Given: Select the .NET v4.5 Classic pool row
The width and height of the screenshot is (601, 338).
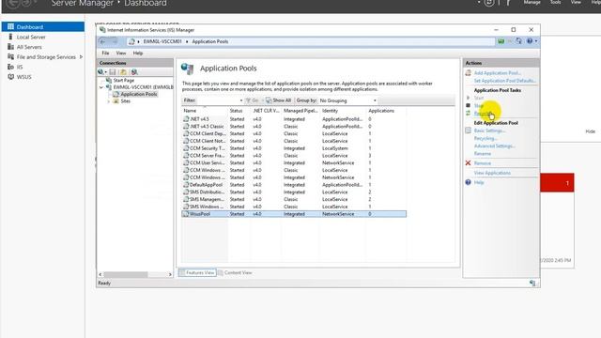Looking at the screenshot, I should point(294,127).
